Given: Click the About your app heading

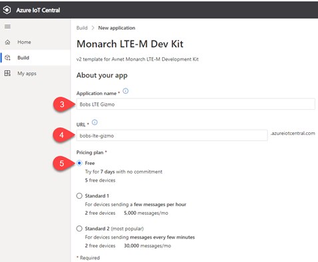Looking at the screenshot, I should pos(102,76).
